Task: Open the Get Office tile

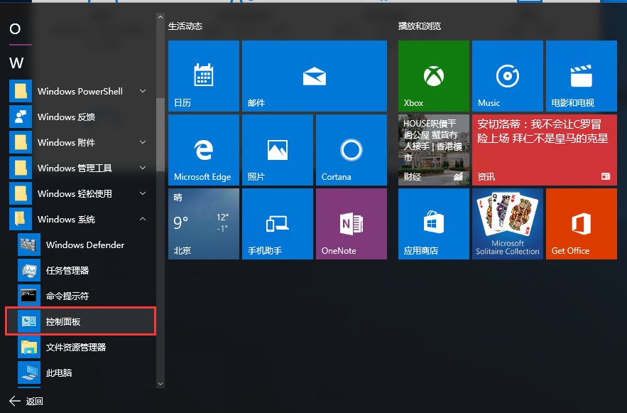Action: coord(582,224)
